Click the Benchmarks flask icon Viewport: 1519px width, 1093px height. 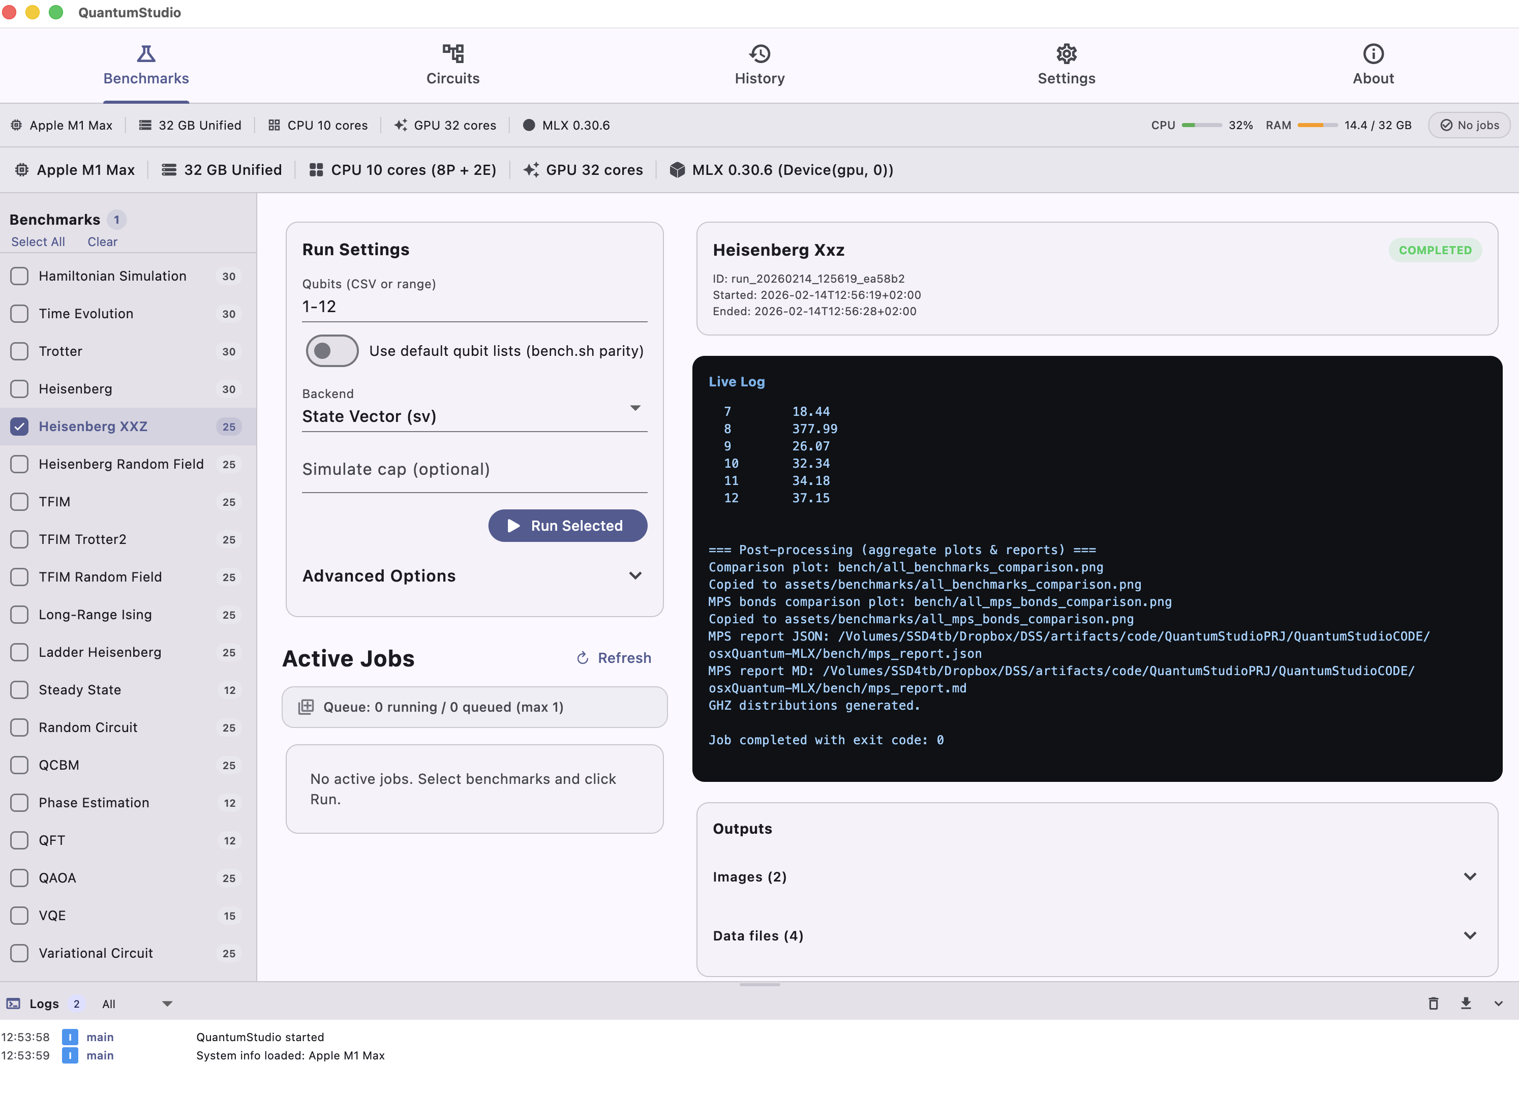coord(146,53)
